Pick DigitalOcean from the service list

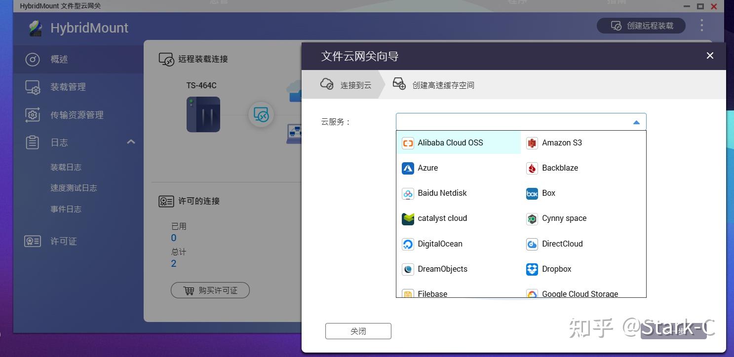[440, 244]
